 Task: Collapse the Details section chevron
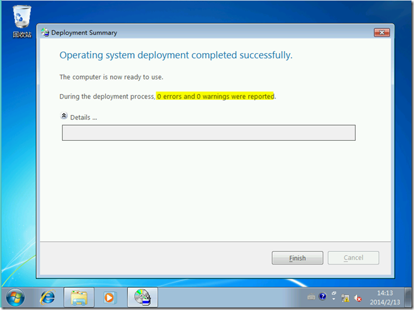(x=64, y=116)
